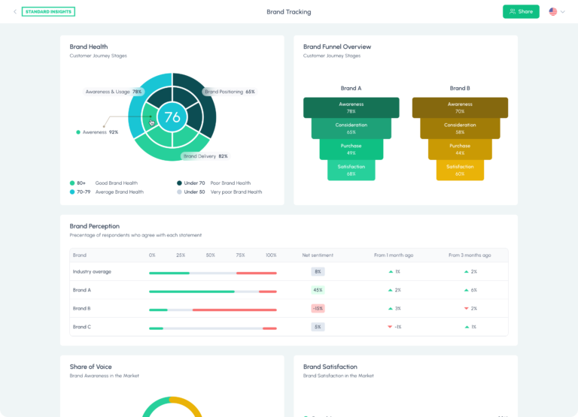Click the Under 70 Poor Brand Health legend dot

[179, 183]
